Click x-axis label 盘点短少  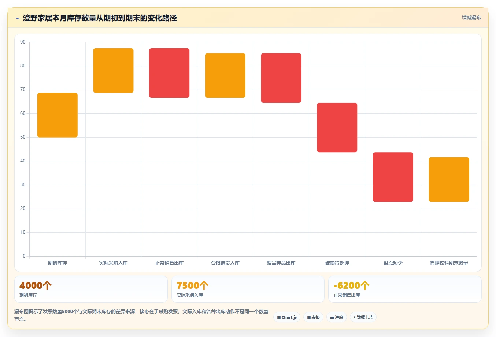393,263
